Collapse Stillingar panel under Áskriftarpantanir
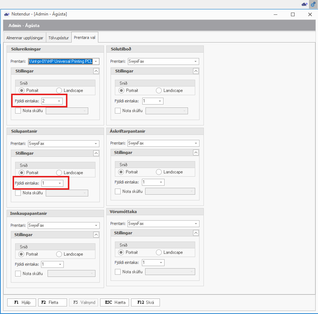Screen dimensions: 318x314 [196, 152]
